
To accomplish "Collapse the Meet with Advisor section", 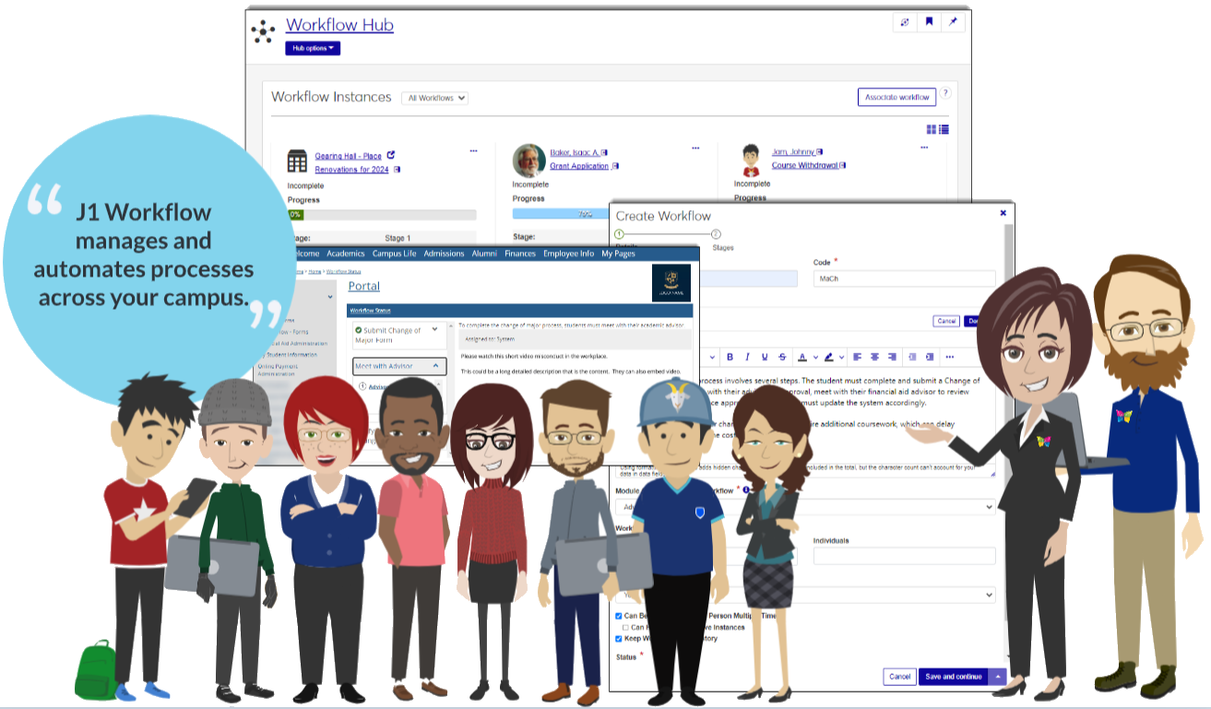I will coord(435,366).
